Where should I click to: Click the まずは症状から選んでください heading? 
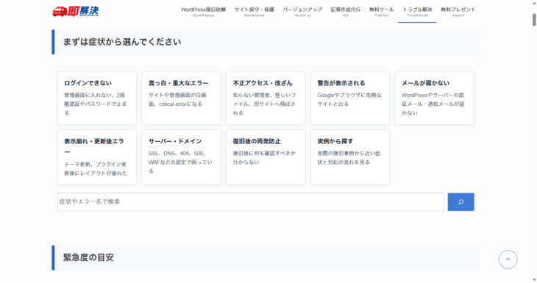(122, 42)
